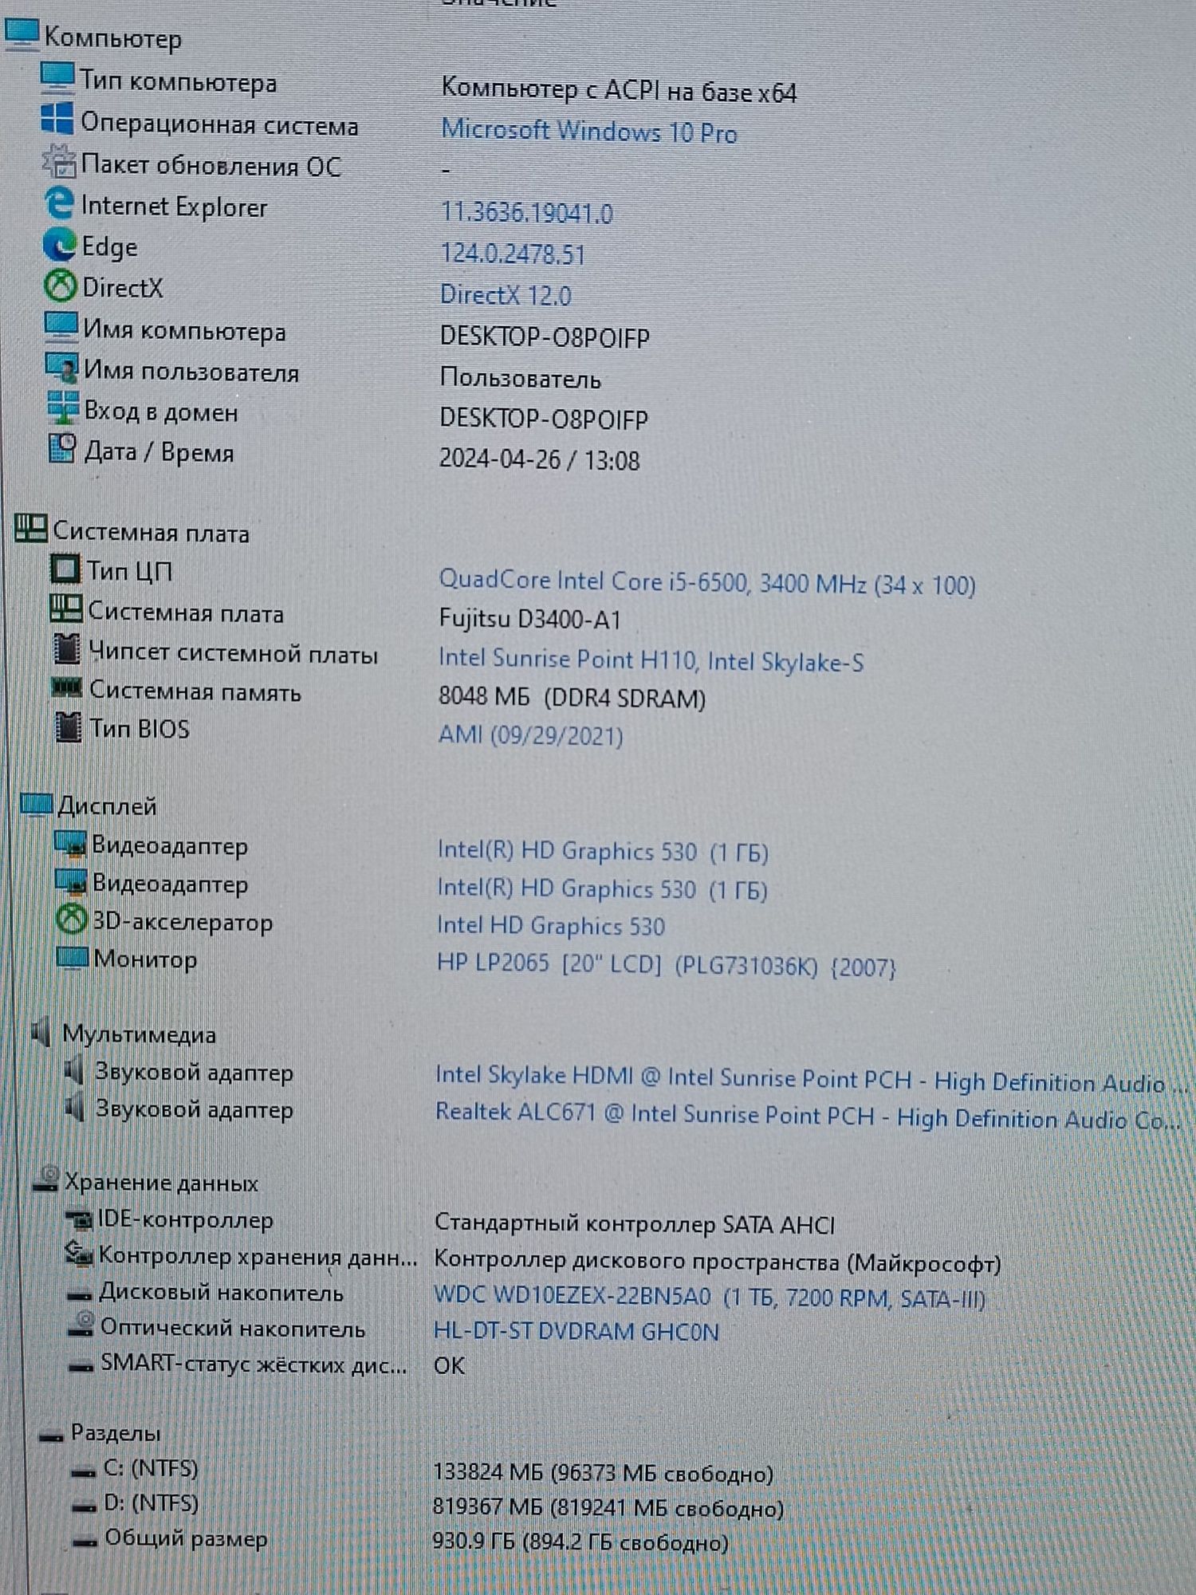This screenshot has height=1595, width=1196.
Task: Open the Internet Explorer version 11.3636.19041.0 link
Action: [x=527, y=212]
